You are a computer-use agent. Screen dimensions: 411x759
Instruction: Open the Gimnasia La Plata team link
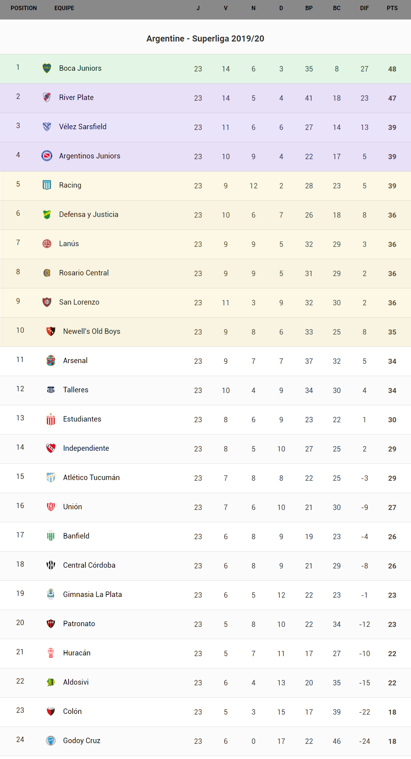tap(92, 594)
